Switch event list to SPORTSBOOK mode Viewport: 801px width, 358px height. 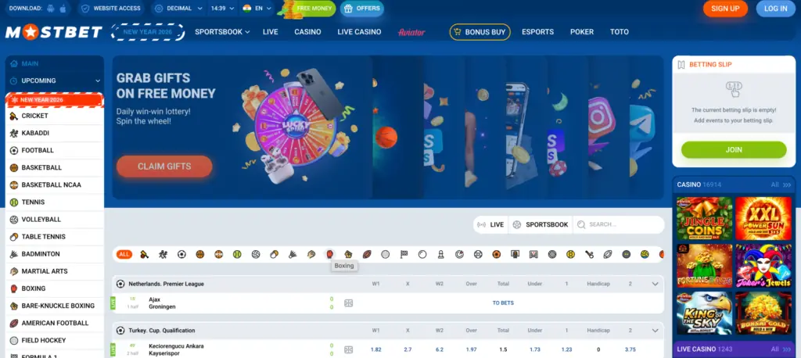(541, 224)
